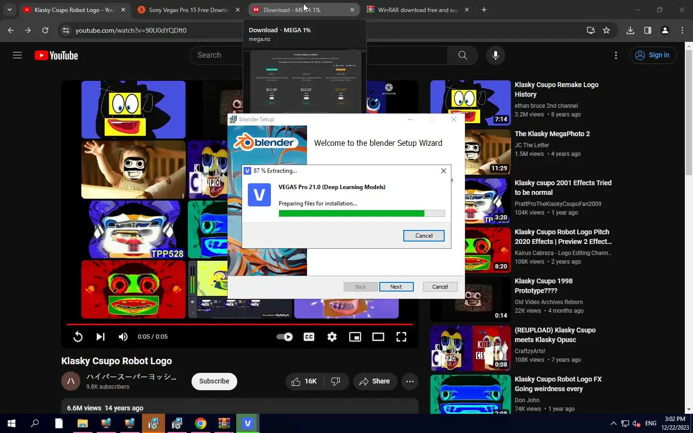Click the YouTube logo

(56, 55)
